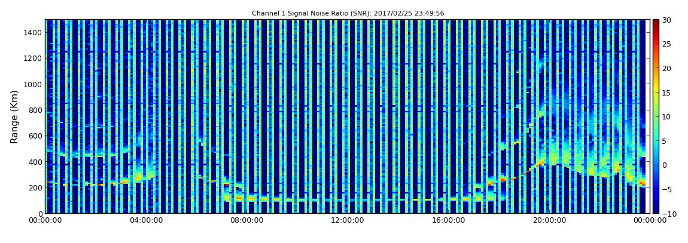Click the 16:00:00 time axis label
This screenshot has height=243, width=688.
click(449, 221)
